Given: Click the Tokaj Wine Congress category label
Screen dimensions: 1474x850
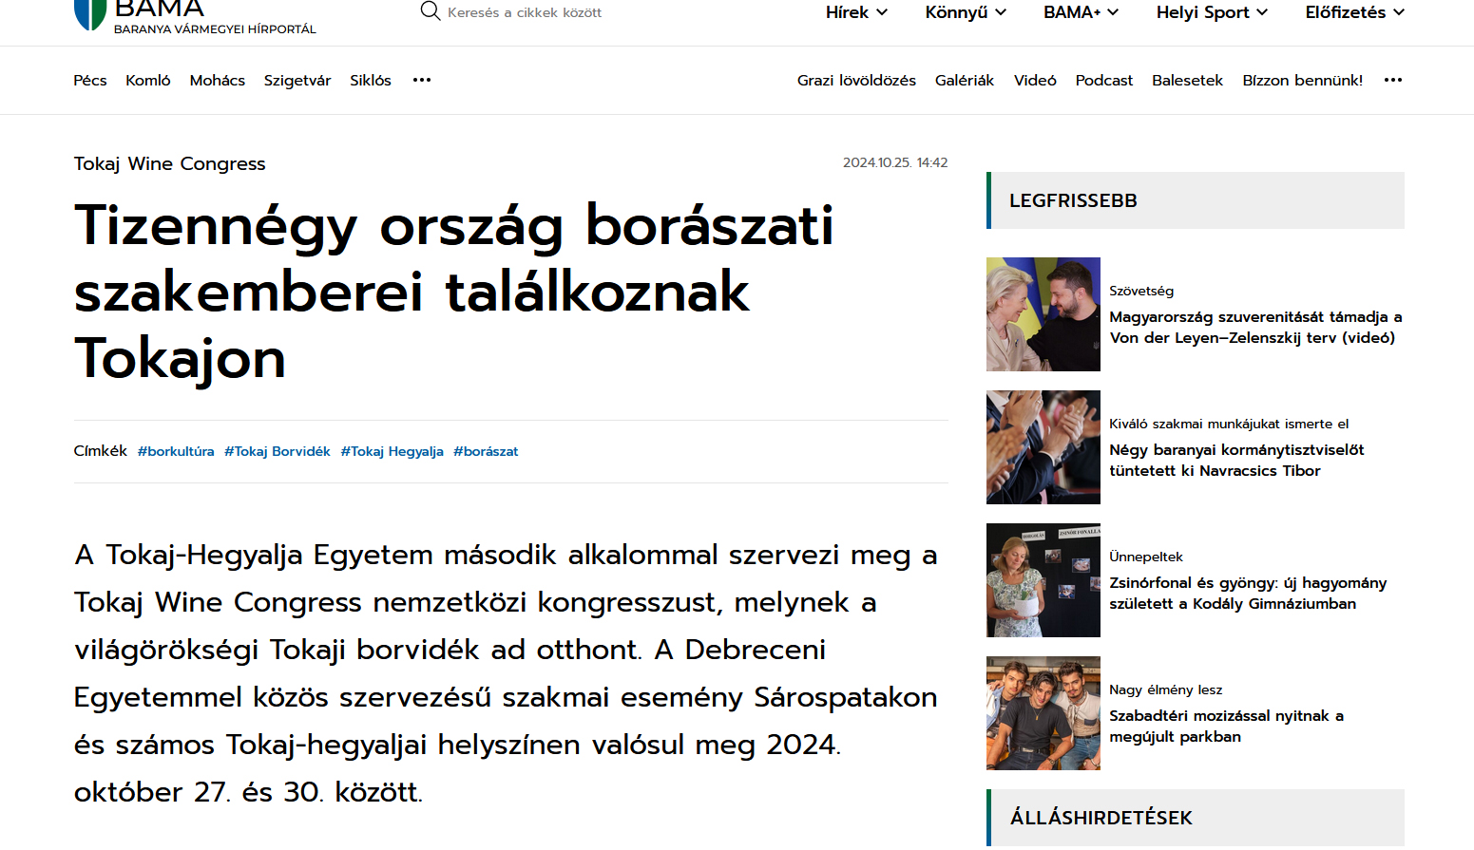Looking at the screenshot, I should tap(170, 163).
